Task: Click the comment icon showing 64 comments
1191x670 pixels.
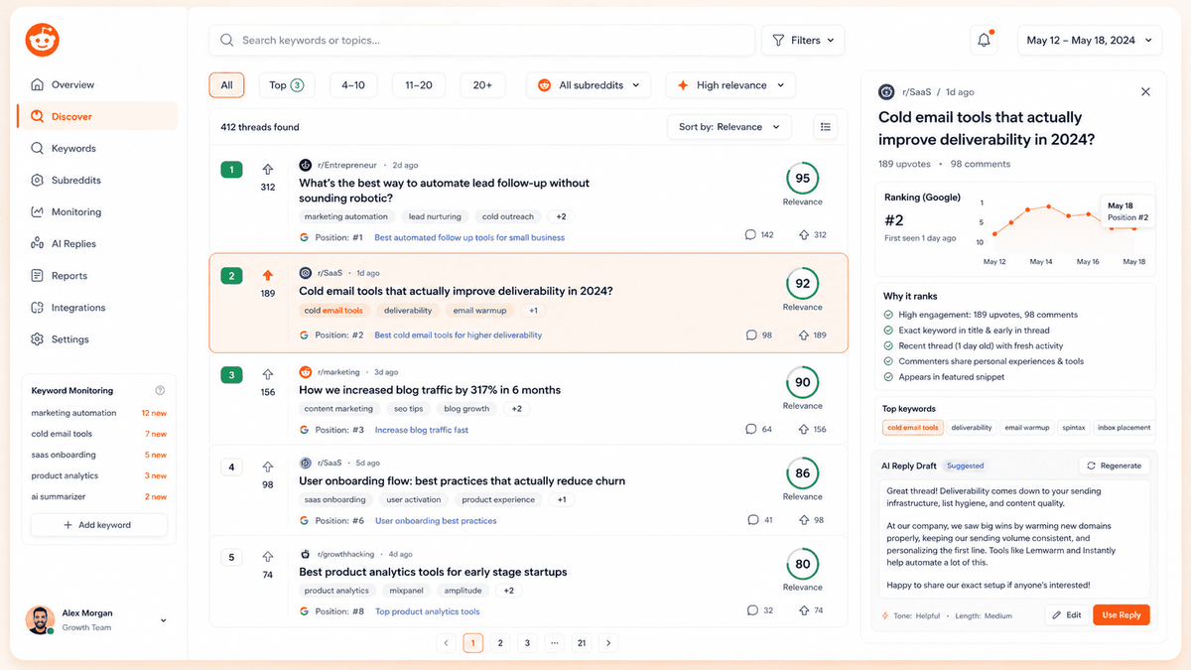Action: (x=751, y=430)
